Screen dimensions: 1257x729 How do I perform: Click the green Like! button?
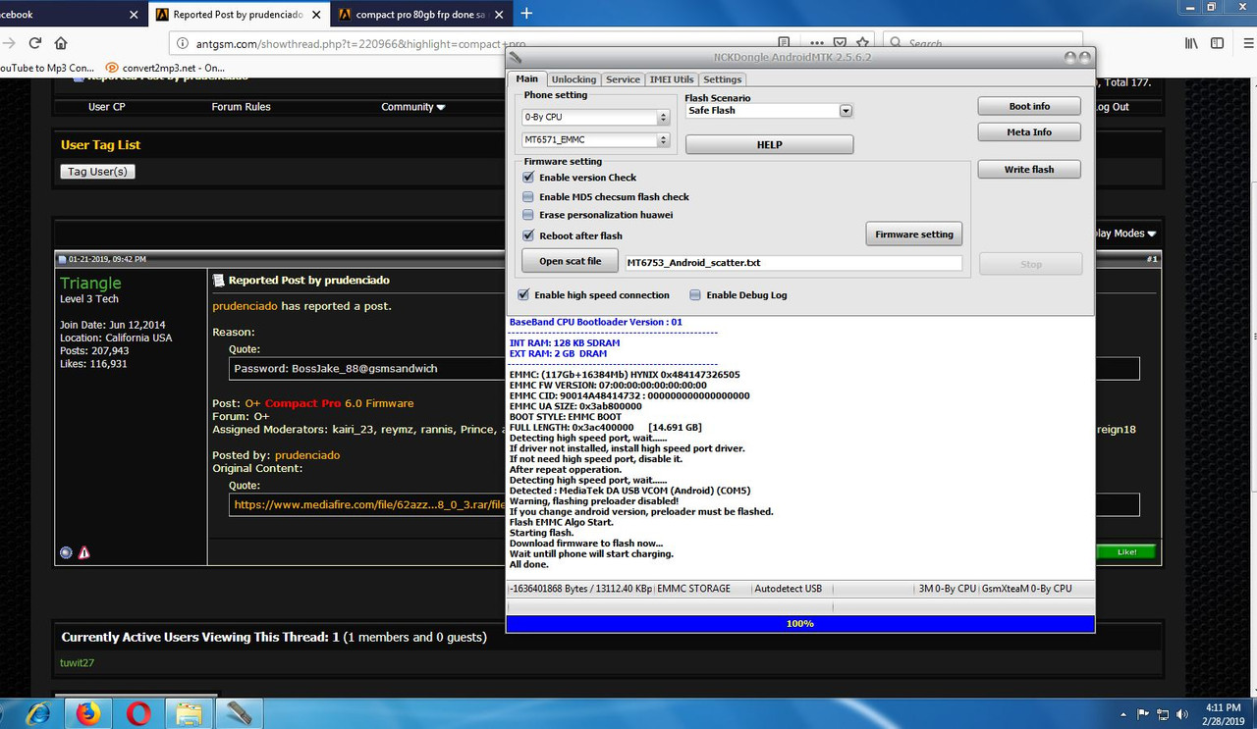[1125, 551]
